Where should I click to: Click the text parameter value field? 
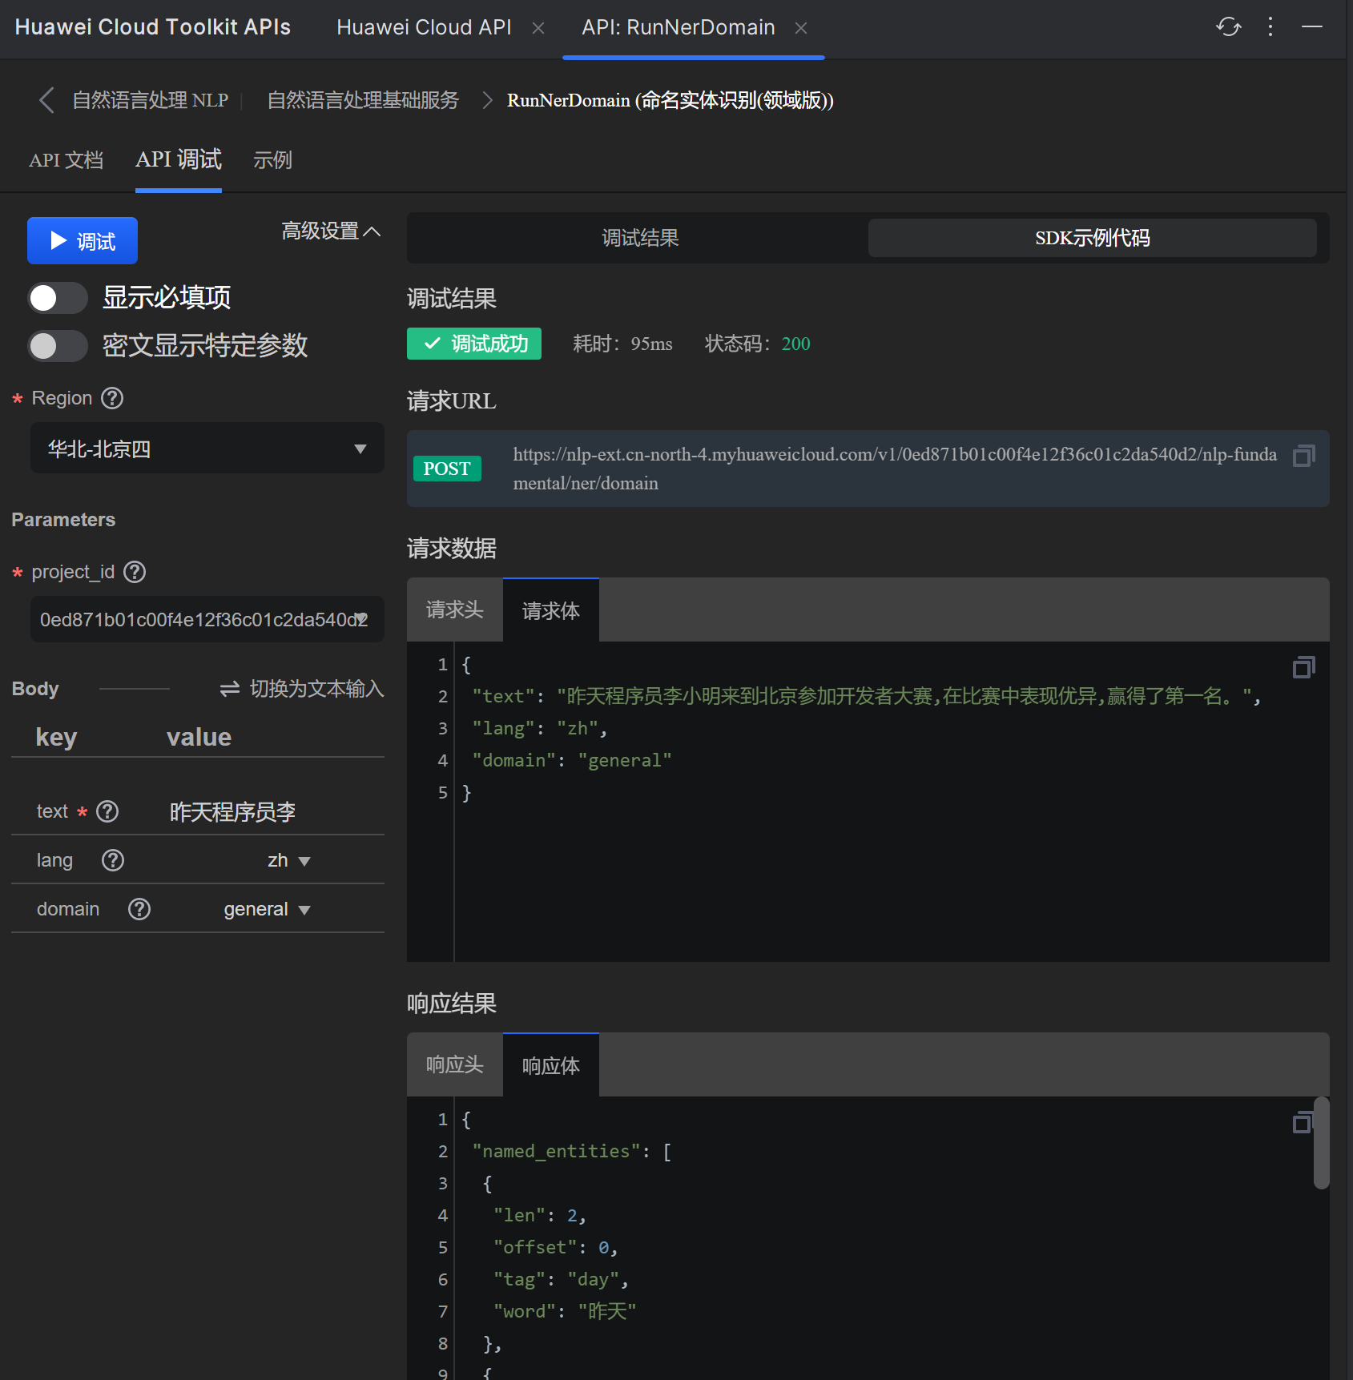tap(232, 811)
